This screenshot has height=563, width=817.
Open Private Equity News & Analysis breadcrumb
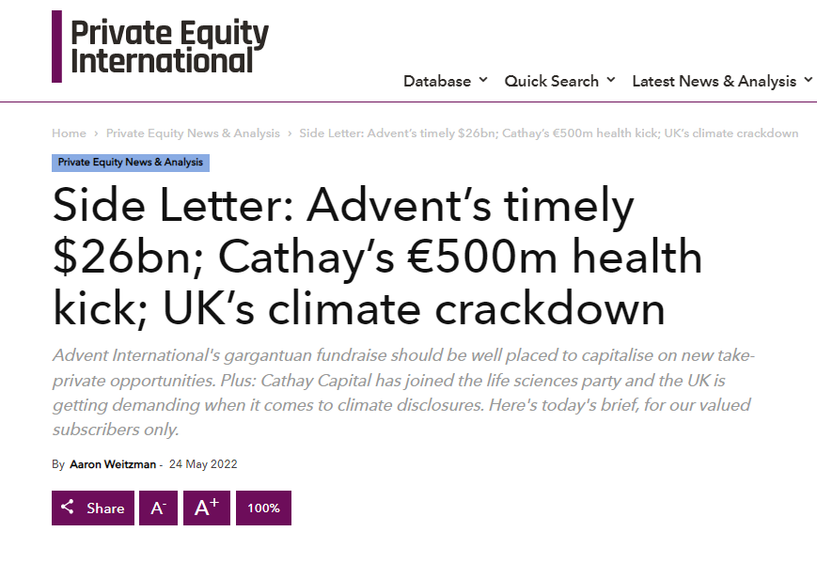point(193,133)
